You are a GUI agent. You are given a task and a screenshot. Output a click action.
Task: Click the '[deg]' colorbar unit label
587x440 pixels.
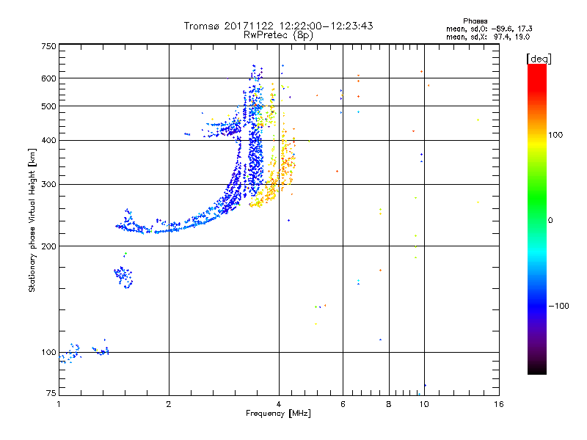tap(539, 59)
